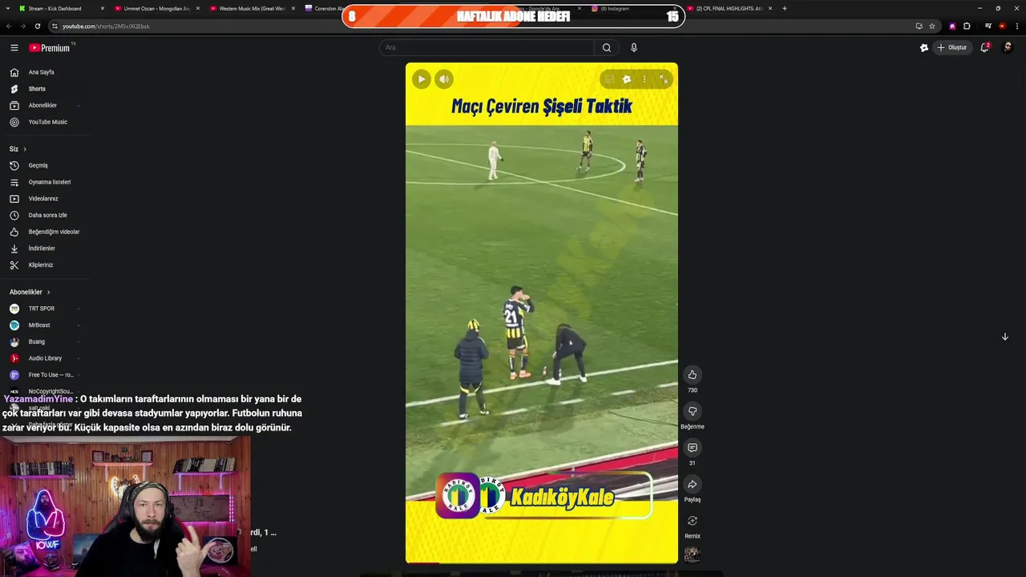
Task: Open the comments with 31 replies
Action: coord(693,448)
